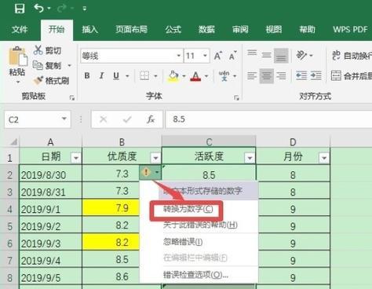Open the font name dropdown arrow
This screenshot has height=289, width=372.
point(179,56)
